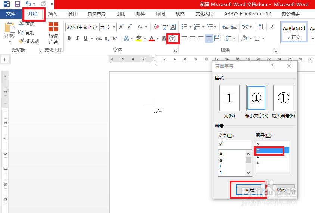The width and height of the screenshot is (315, 213).
Task: Select the 正文 normal style
Action: click(x=294, y=32)
